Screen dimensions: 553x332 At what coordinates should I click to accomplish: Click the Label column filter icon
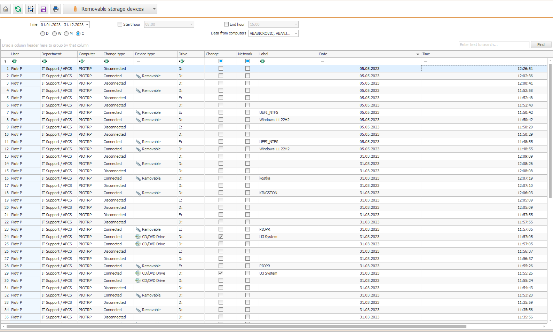(x=262, y=61)
